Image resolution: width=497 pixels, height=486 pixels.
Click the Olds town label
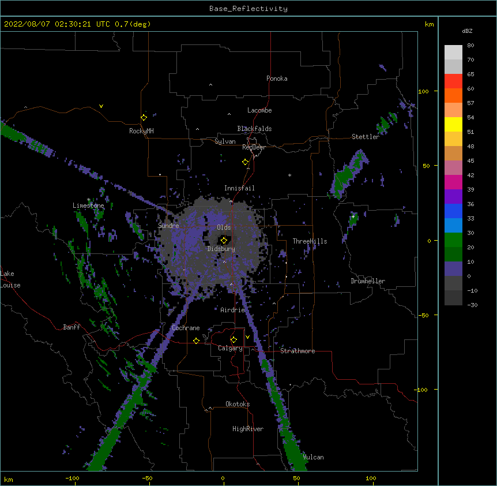[x=224, y=227]
